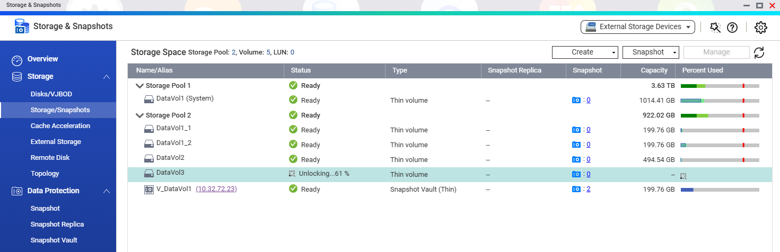The width and height of the screenshot is (780, 252).
Task: Go to Cache Acceleration in sidebar
Action: (x=60, y=126)
